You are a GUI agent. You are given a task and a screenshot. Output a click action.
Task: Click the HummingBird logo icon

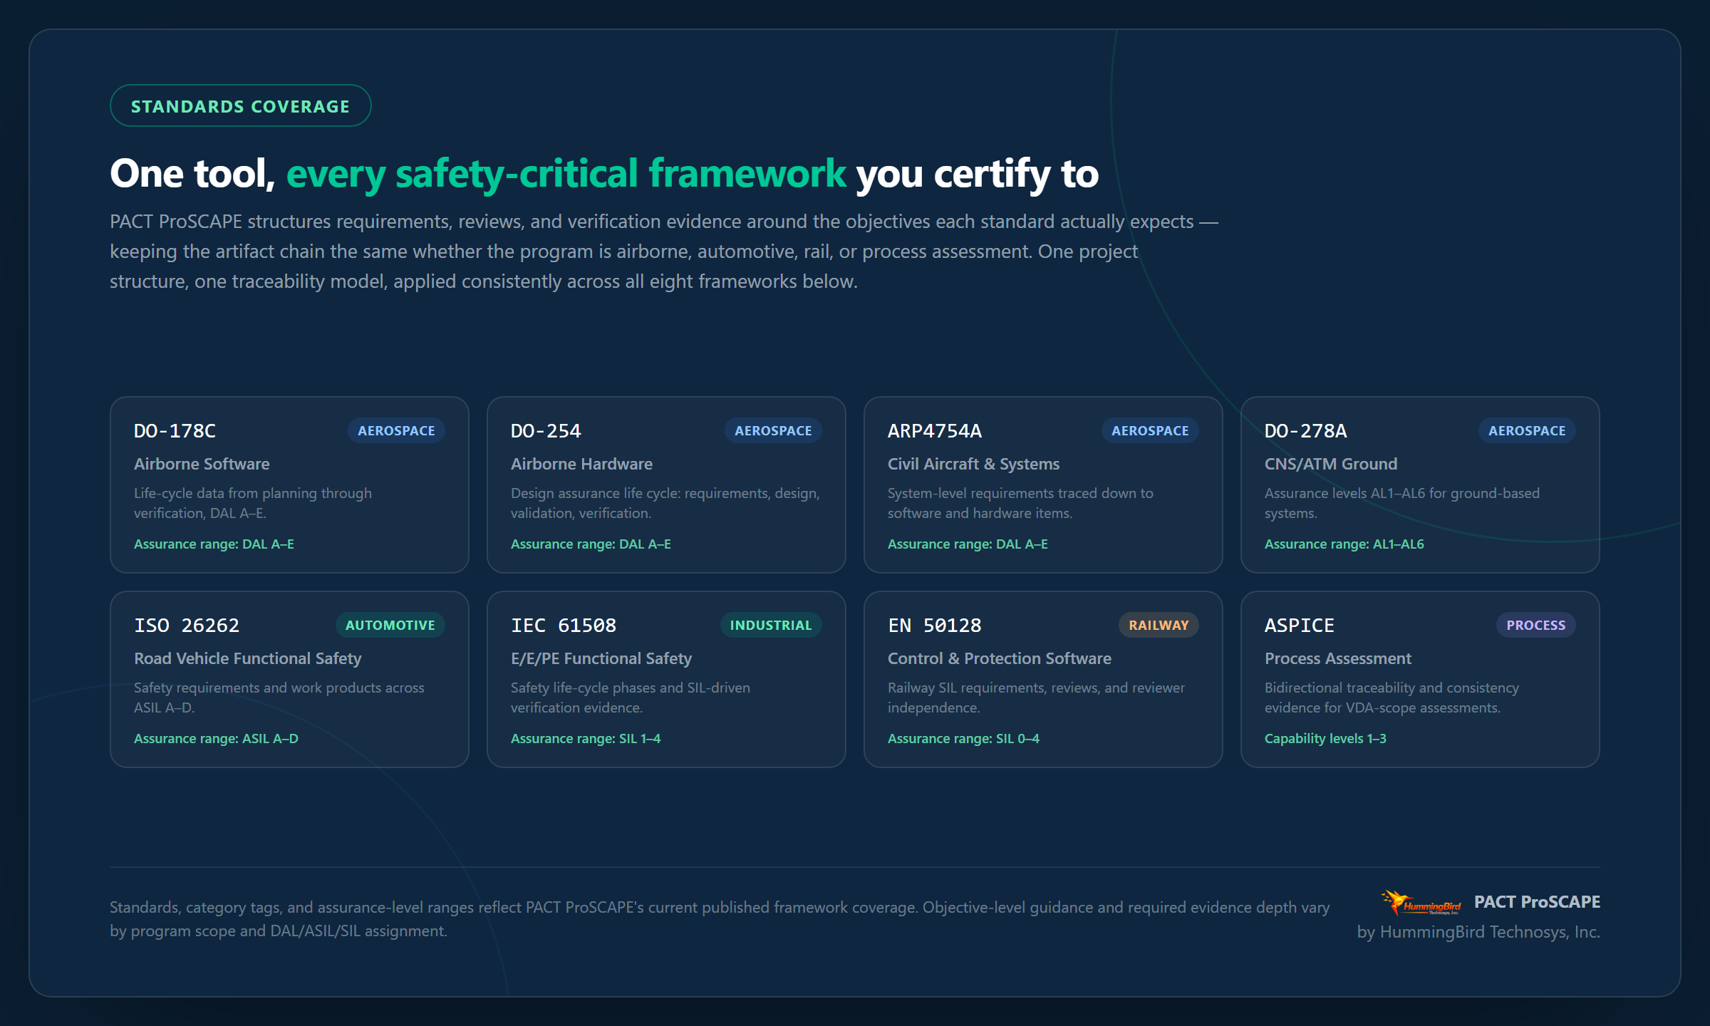[1421, 902]
